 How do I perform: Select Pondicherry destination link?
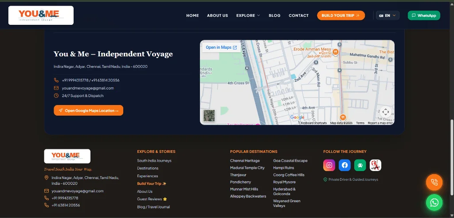coord(241,182)
